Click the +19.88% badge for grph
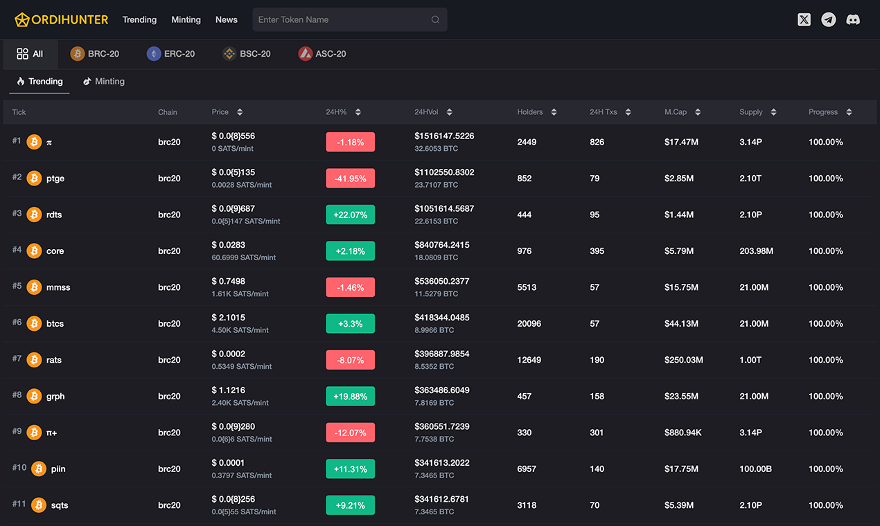Image resolution: width=880 pixels, height=526 pixels. pyautogui.click(x=350, y=396)
